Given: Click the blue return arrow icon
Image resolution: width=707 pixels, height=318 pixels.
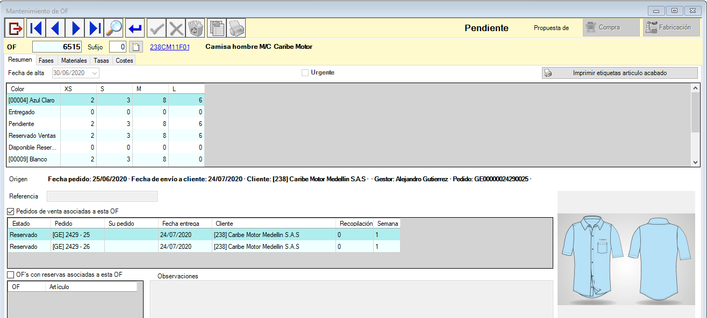Looking at the screenshot, I should click(135, 27).
